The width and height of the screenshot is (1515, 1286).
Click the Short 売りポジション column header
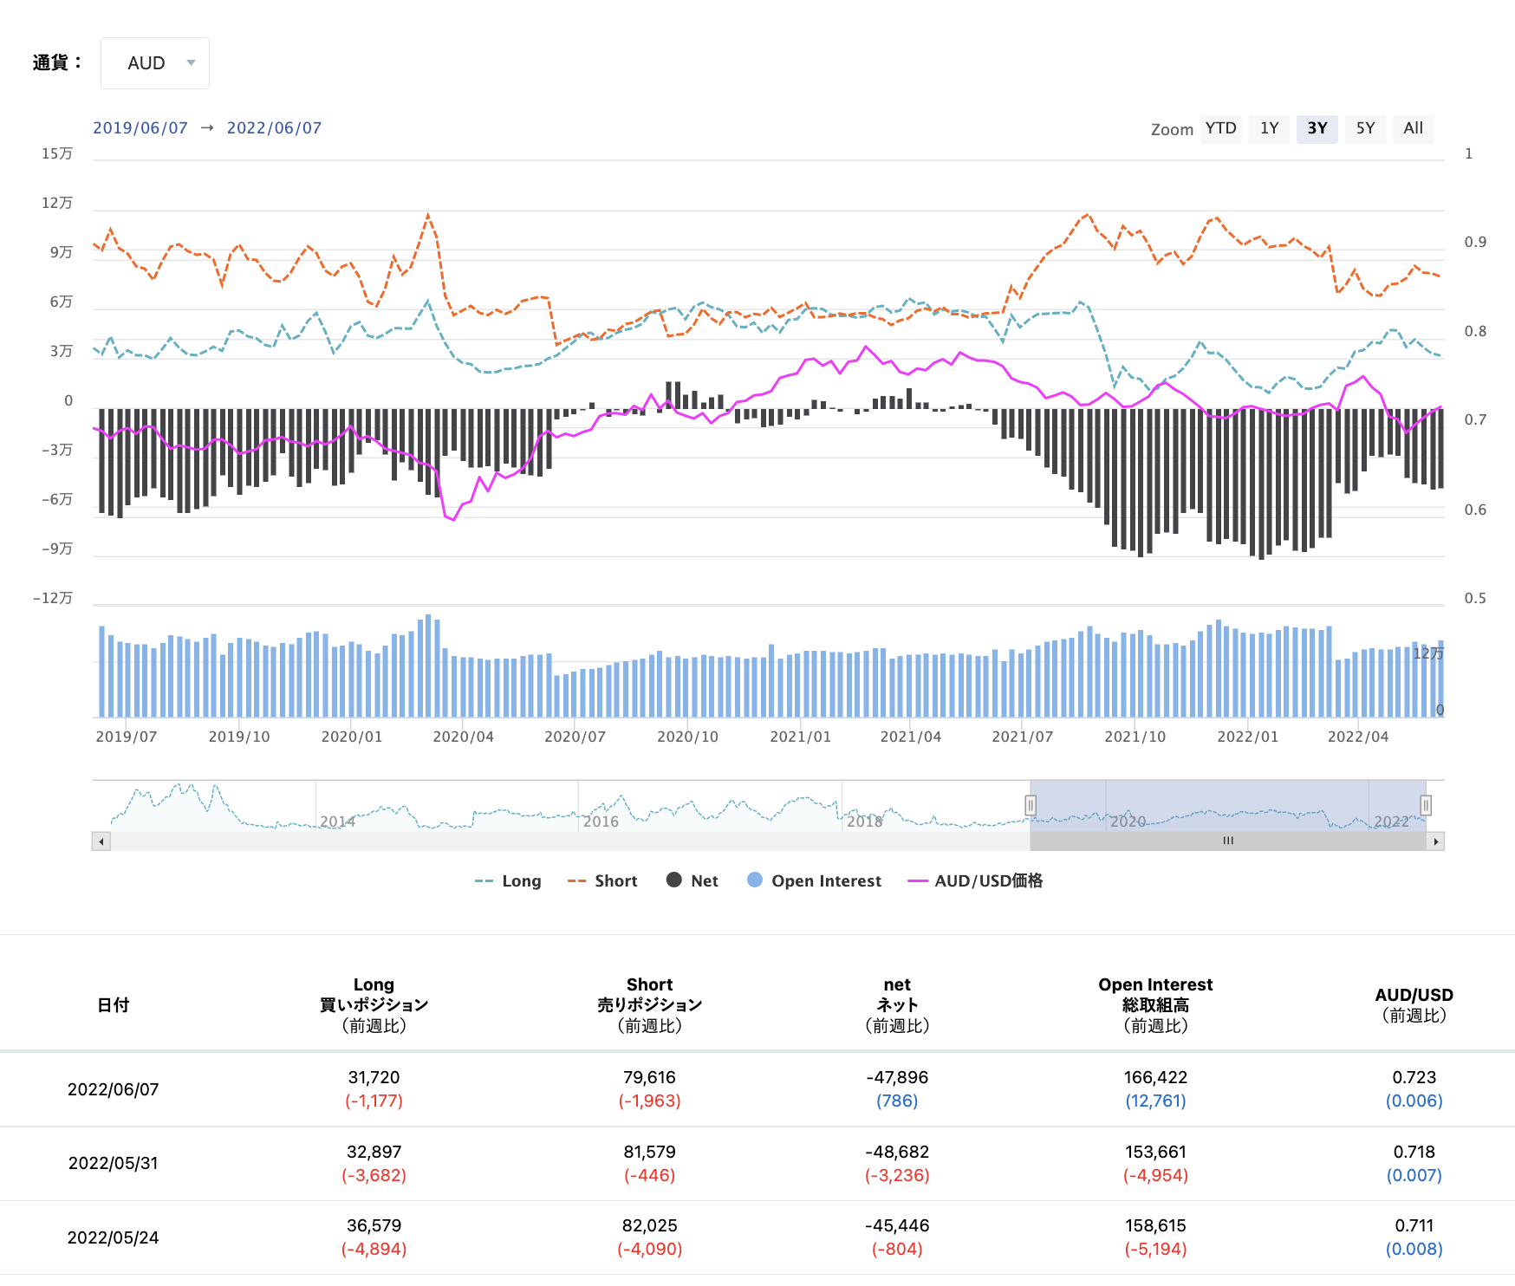[650, 1005]
